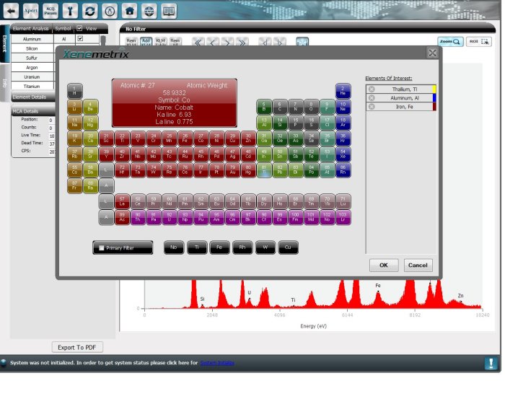Toggle the View column header checkbox
The height and width of the screenshot is (404, 505).
tap(79, 29)
